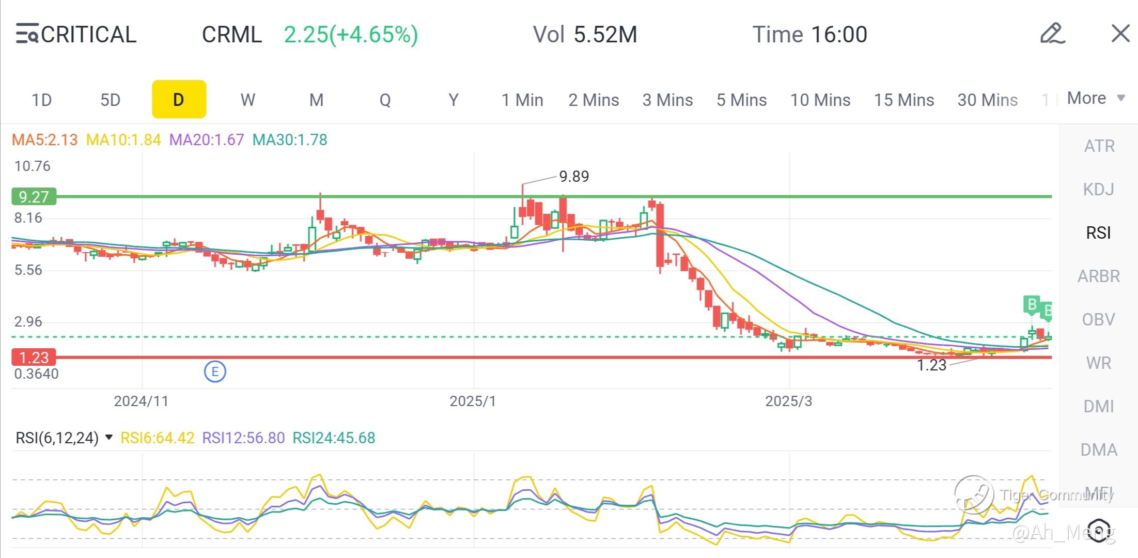The width and height of the screenshot is (1138, 558).
Task: Select the DMI indicator
Action: pyautogui.click(x=1098, y=407)
